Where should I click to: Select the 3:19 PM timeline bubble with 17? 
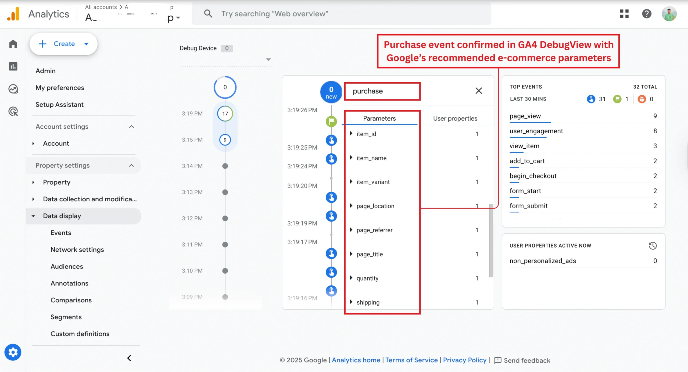[225, 113]
